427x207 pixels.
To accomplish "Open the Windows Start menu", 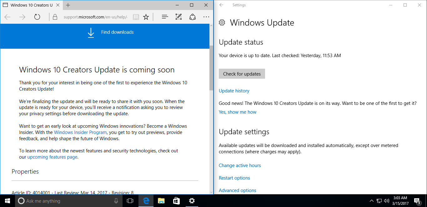I will coord(8,201).
